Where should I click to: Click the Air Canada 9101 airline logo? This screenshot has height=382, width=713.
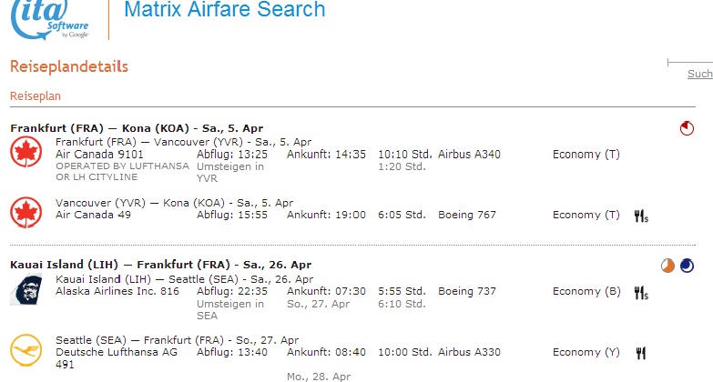pos(26,155)
